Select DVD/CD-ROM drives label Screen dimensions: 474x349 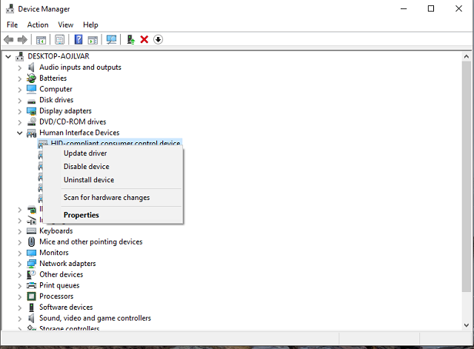(73, 122)
